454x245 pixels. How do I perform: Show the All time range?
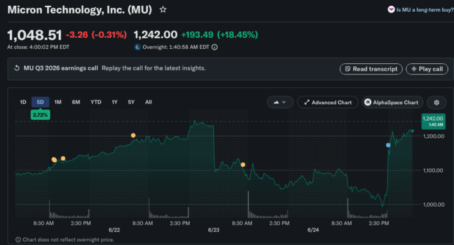pos(149,102)
